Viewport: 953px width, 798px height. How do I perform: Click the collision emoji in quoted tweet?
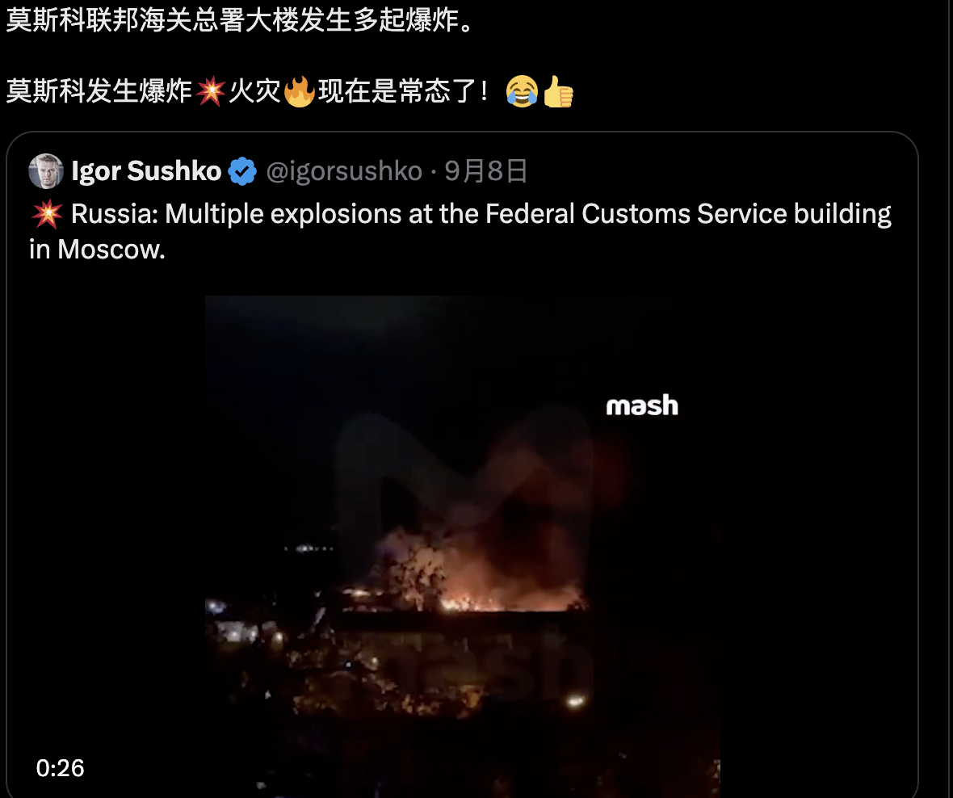[46, 214]
